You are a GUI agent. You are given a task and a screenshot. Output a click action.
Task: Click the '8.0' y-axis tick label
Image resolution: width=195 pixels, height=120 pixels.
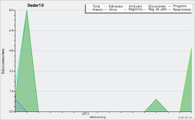tap(11, 10)
